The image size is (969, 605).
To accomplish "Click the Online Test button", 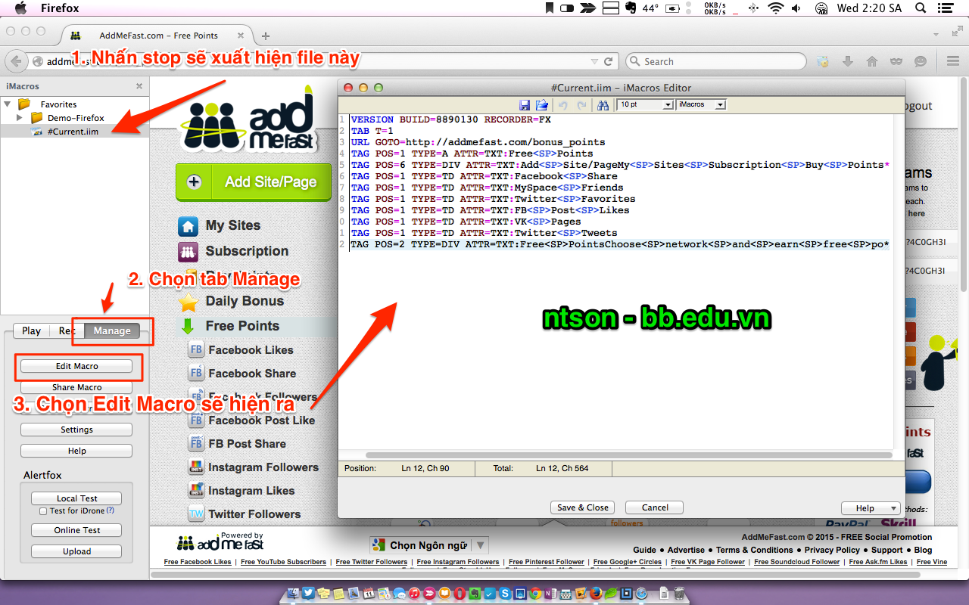I will point(76,530).
